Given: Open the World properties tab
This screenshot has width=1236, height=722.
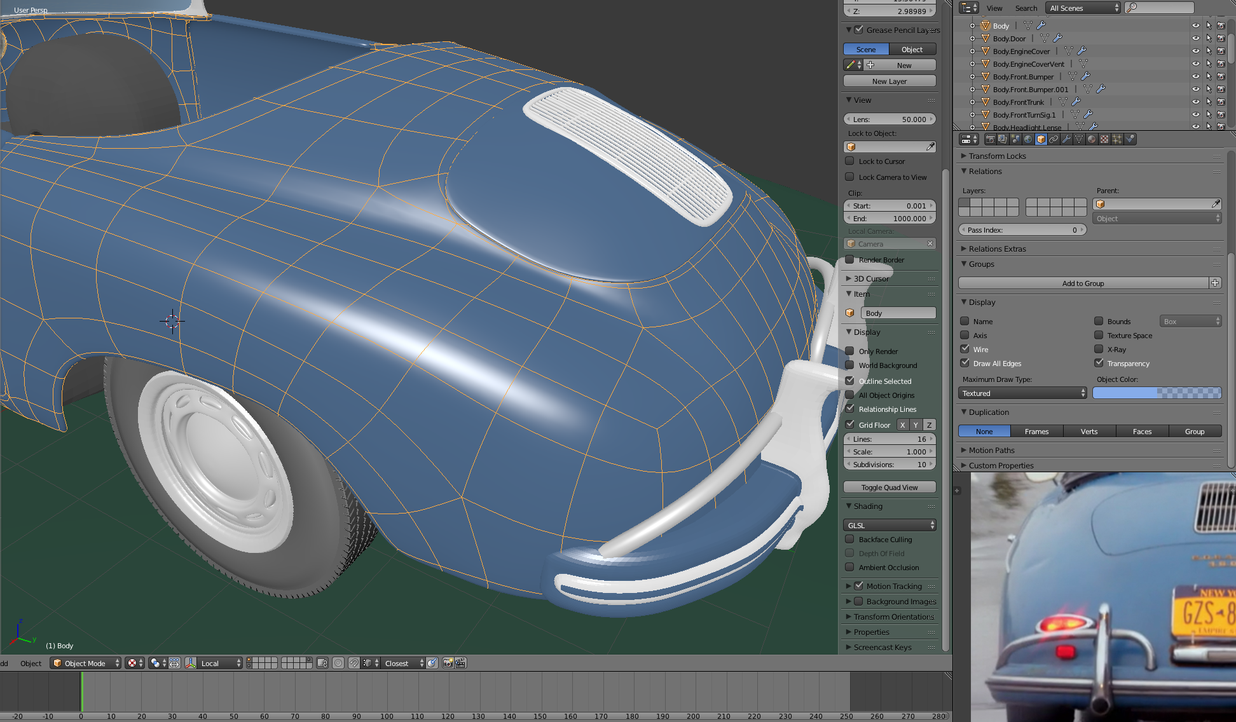Looking at the screenshot, I should pos(1028,139).
